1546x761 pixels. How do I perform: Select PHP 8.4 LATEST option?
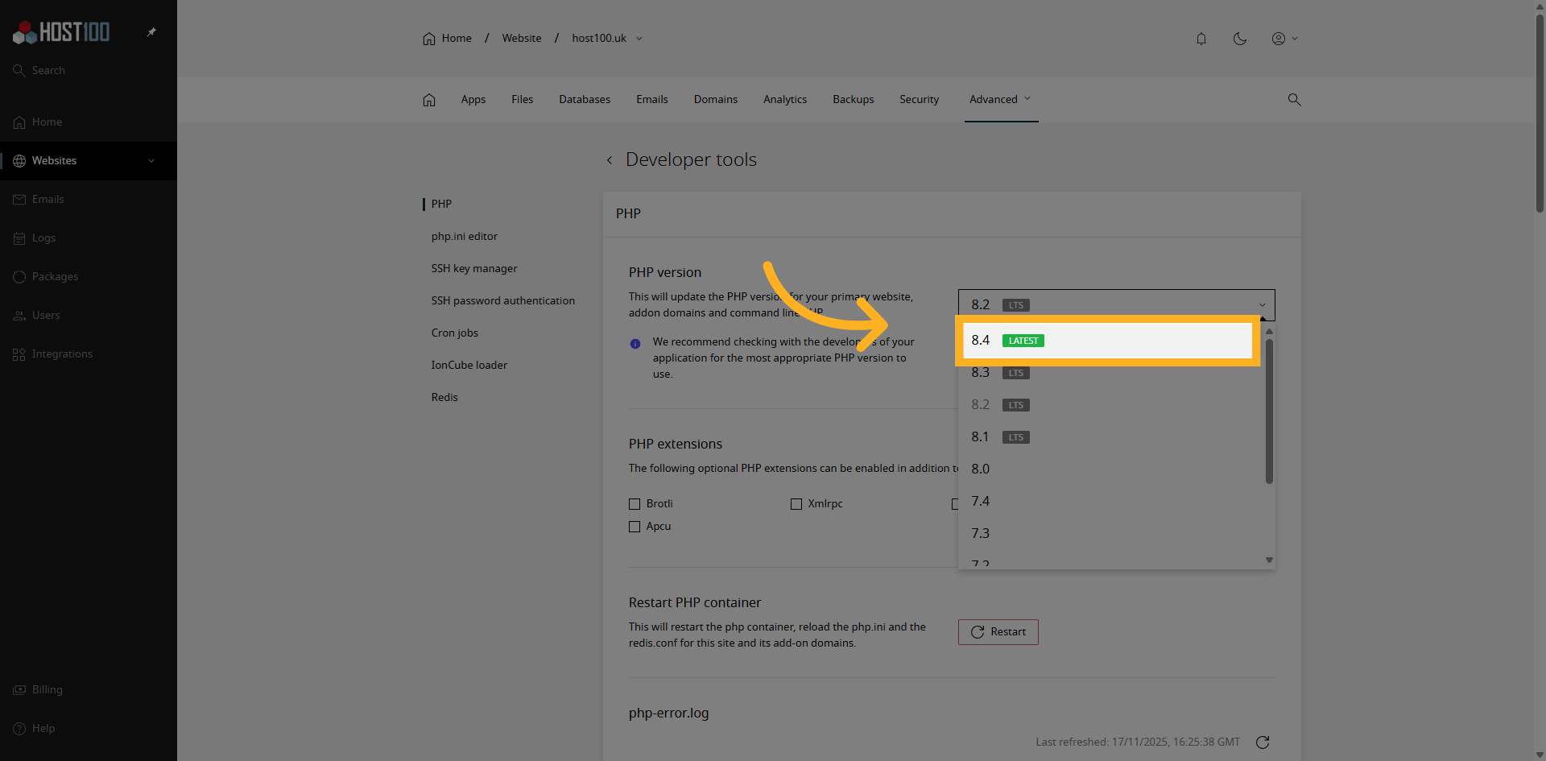click(1107, 341)
